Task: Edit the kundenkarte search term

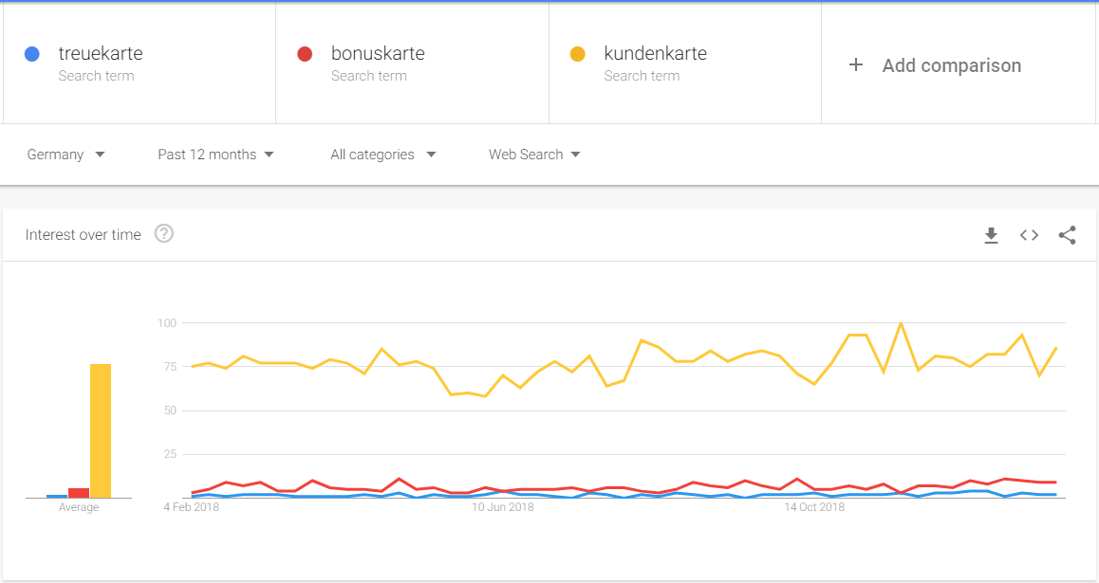Action: [x=656, y=53]
